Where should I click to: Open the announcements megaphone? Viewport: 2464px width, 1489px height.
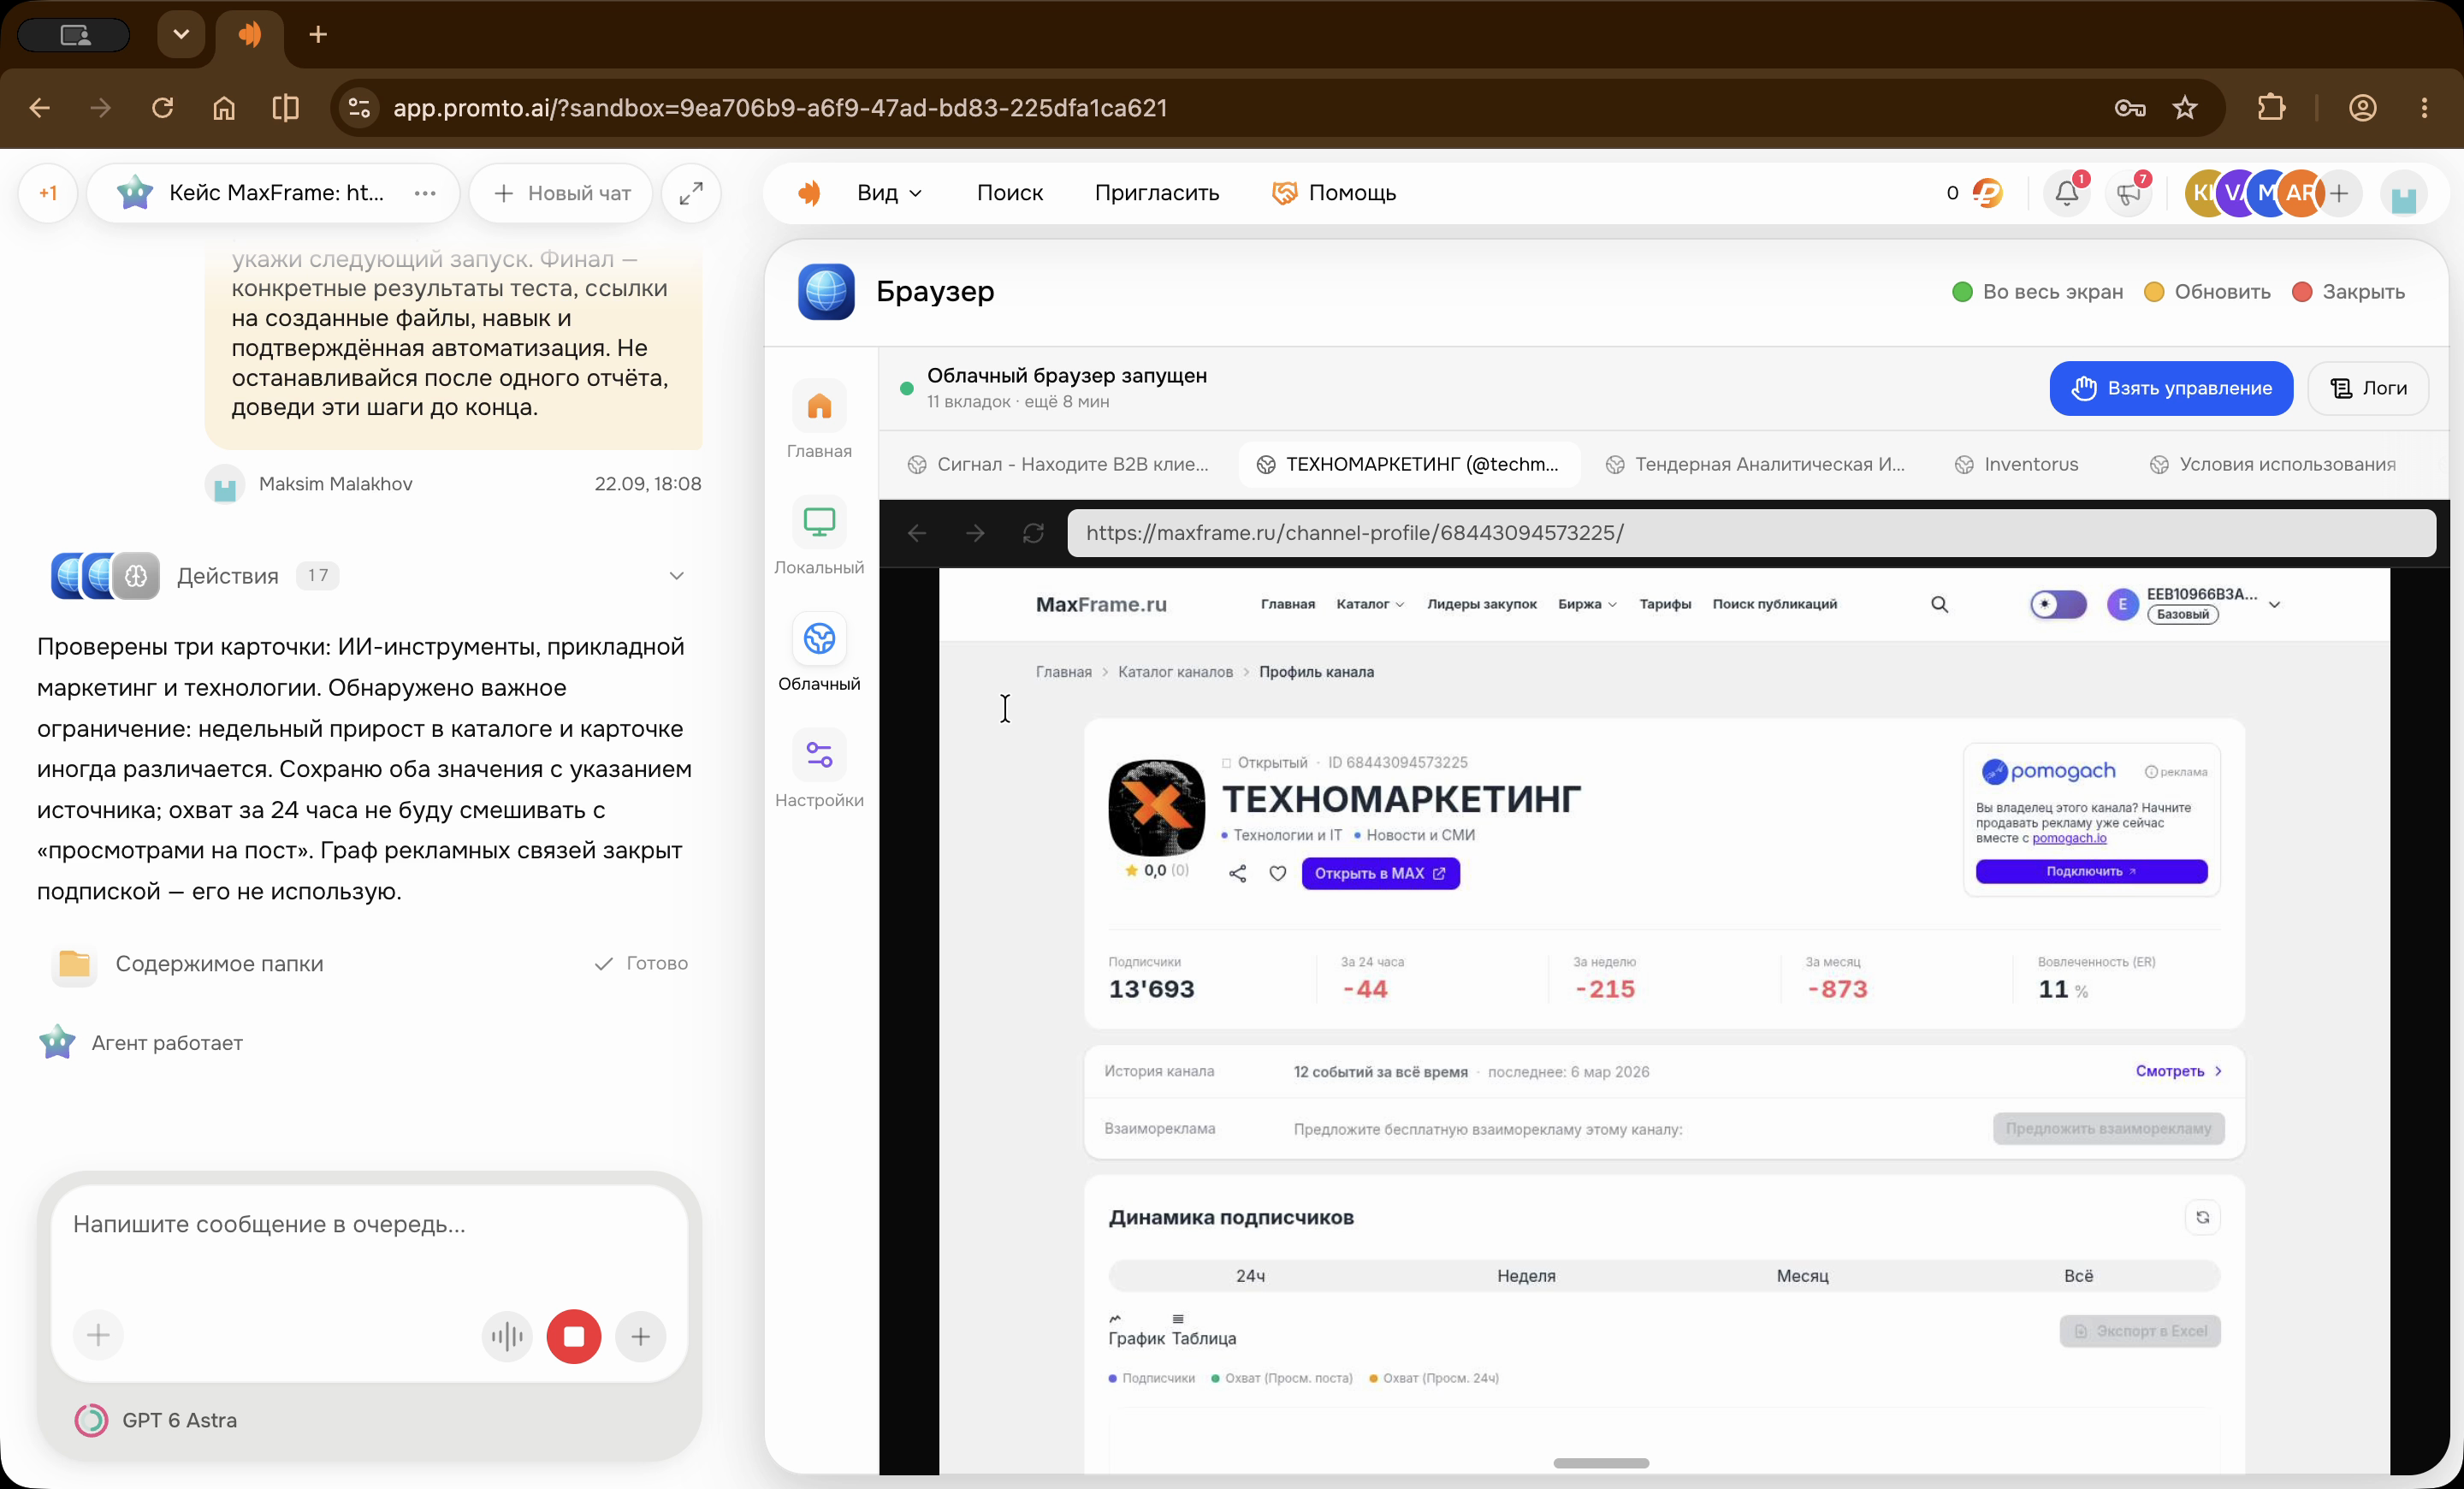click(x=2128, y=193)
